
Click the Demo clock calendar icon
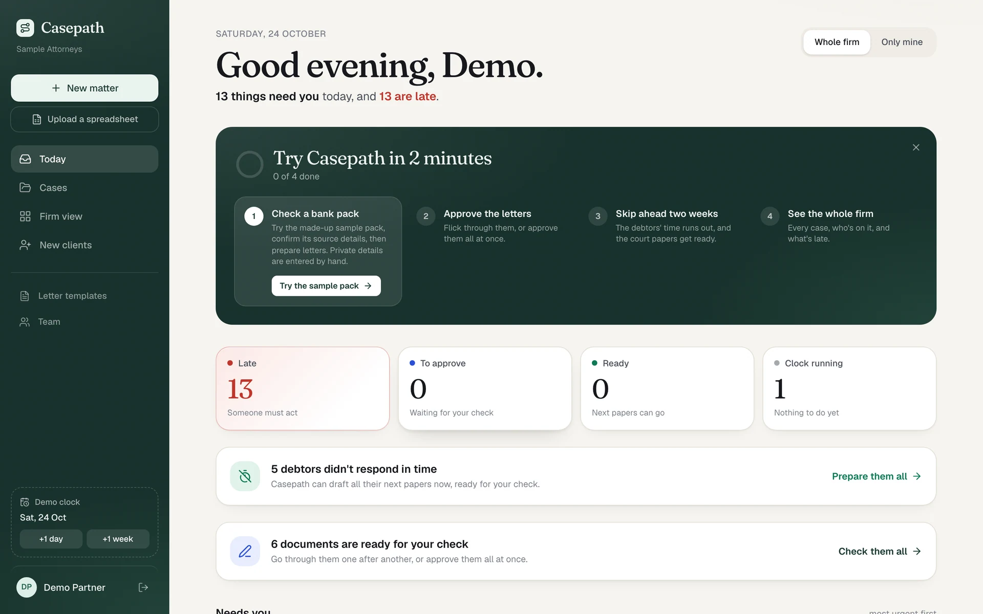click(x=25, y=502)
